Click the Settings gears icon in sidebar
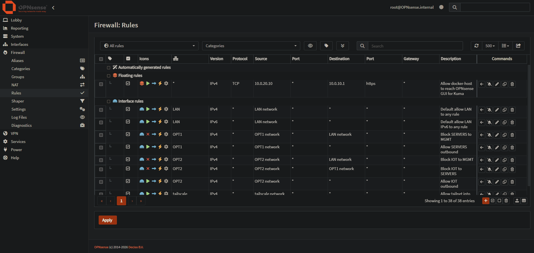This screenshot has height=253, width=534. click(82, 109)
